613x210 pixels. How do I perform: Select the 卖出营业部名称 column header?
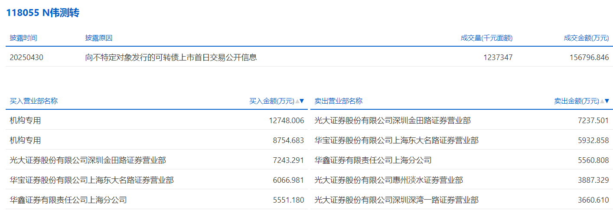click(339, 101)
